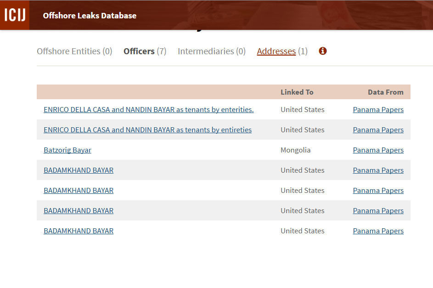This screenshot has width=433, height=288.
Task: Click Panama Papers in Batzorig Bayar row
Action: coord(378,150)
